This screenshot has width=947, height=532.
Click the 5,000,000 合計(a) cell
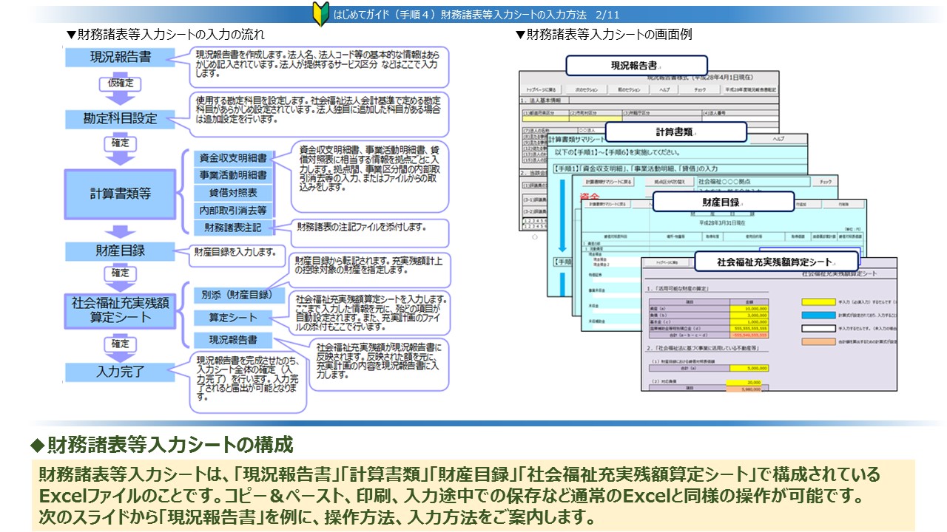pos(749,369)
